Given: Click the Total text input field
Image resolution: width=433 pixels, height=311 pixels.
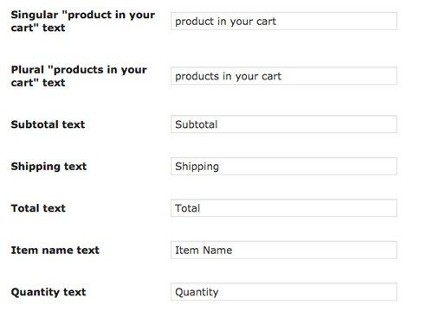Looking at the screenshot, I should coord(284,208).
